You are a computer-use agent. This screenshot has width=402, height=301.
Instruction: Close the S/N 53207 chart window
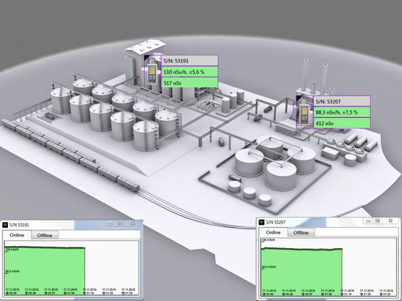tap(391, 221)
